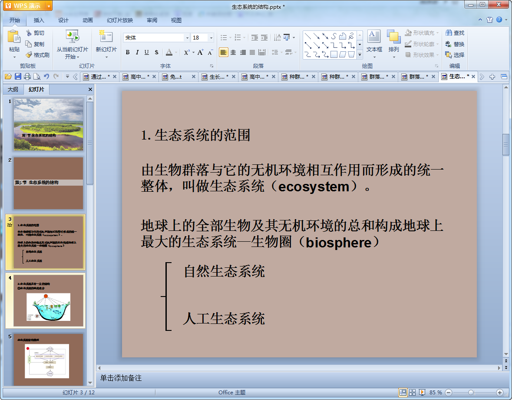Image resolution: width=512 pixels, height=400 pixels.
Task: Click the print icon in quick toolbar
Action: tap(27, 77)
